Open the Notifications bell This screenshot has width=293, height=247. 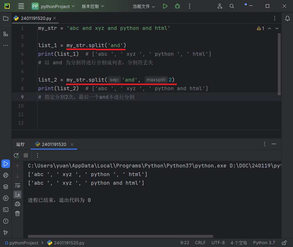287,18
